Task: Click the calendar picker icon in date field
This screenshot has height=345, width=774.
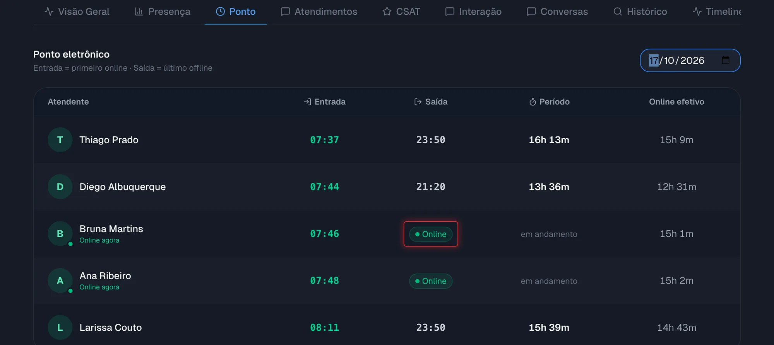Action: click(x=726, y=60)
